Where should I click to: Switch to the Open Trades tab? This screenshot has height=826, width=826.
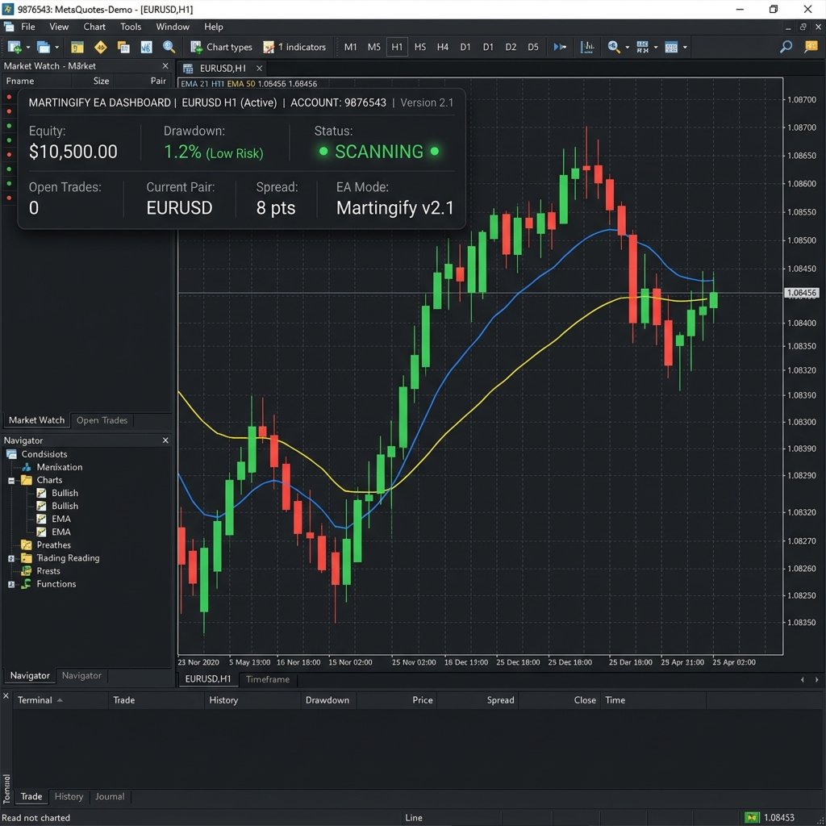point(102,420)
